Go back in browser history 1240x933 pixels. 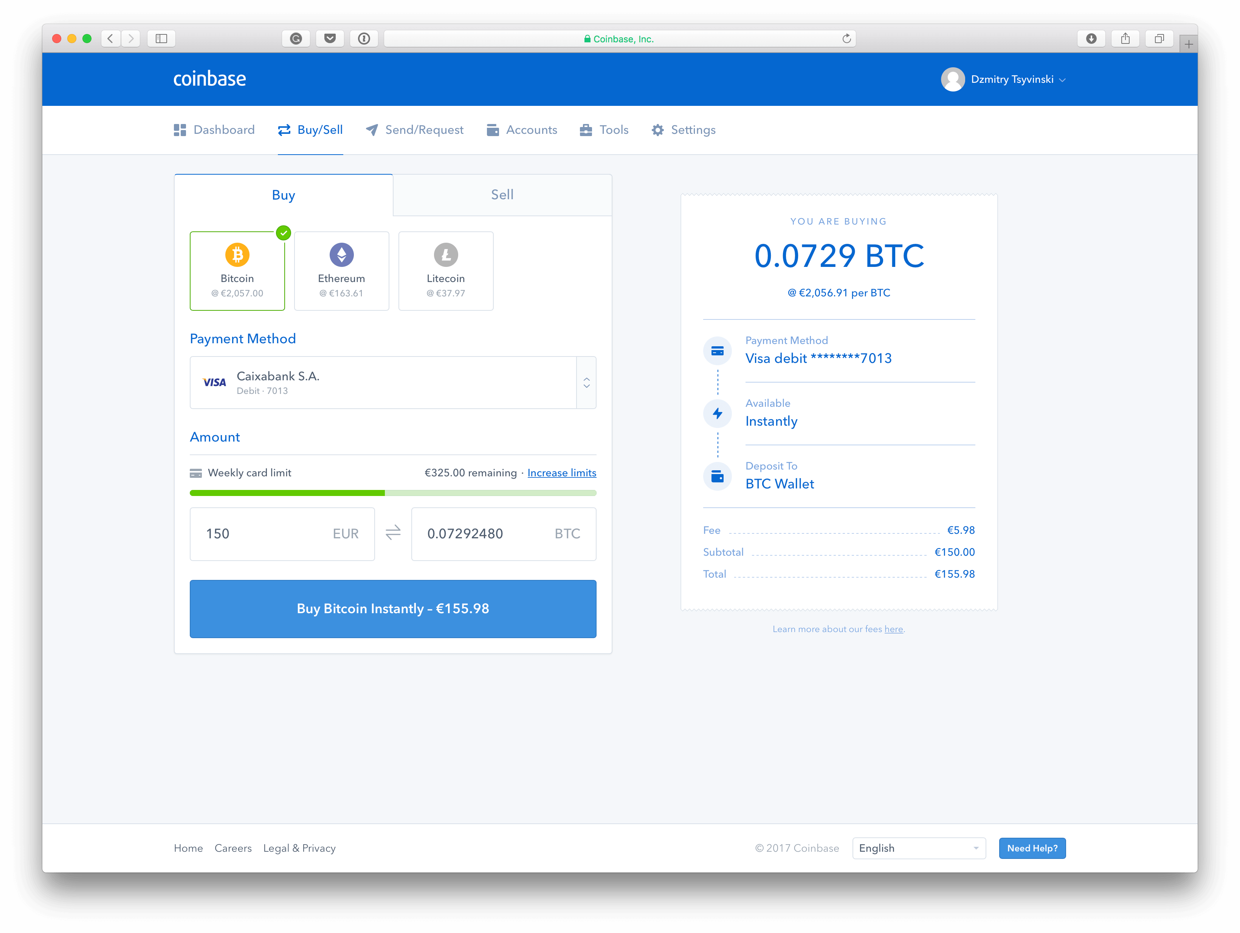tap(110, 39)
